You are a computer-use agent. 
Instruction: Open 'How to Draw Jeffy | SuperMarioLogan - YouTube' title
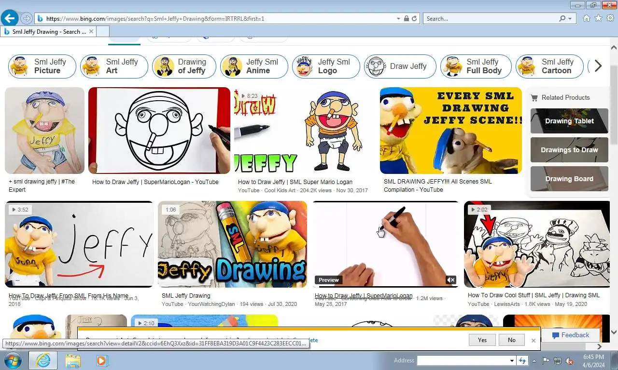point(155,182)
